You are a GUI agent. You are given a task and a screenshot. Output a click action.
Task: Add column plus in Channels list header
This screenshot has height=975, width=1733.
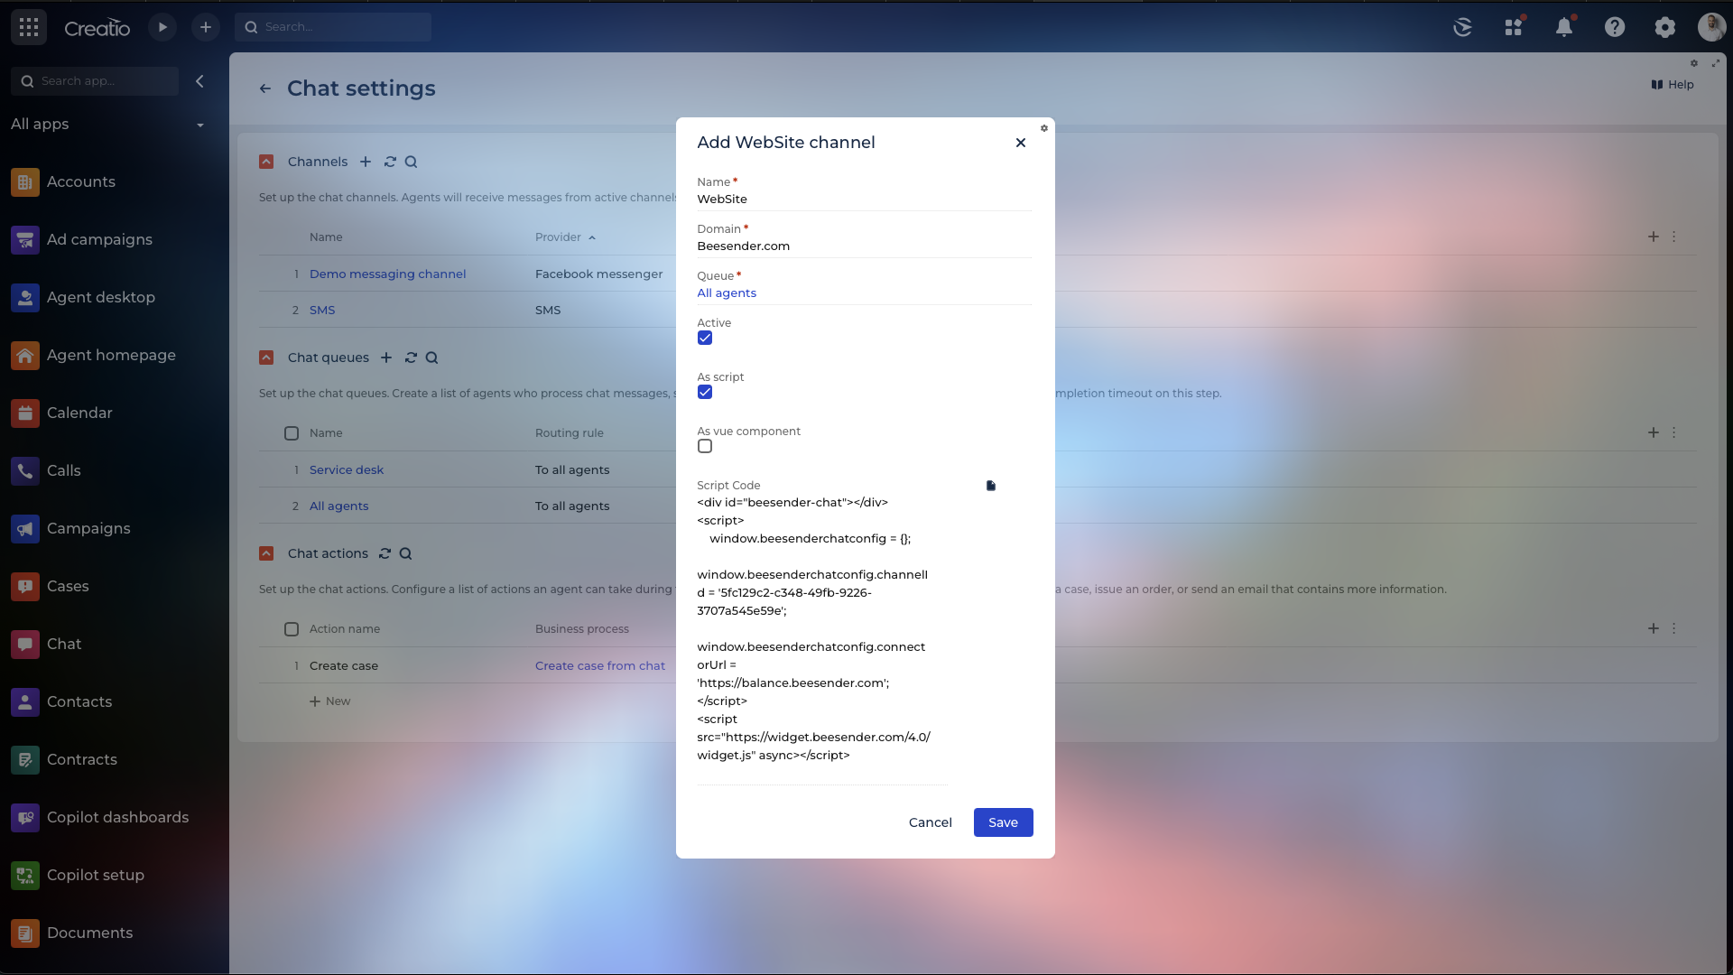(x=1654, y=237)
